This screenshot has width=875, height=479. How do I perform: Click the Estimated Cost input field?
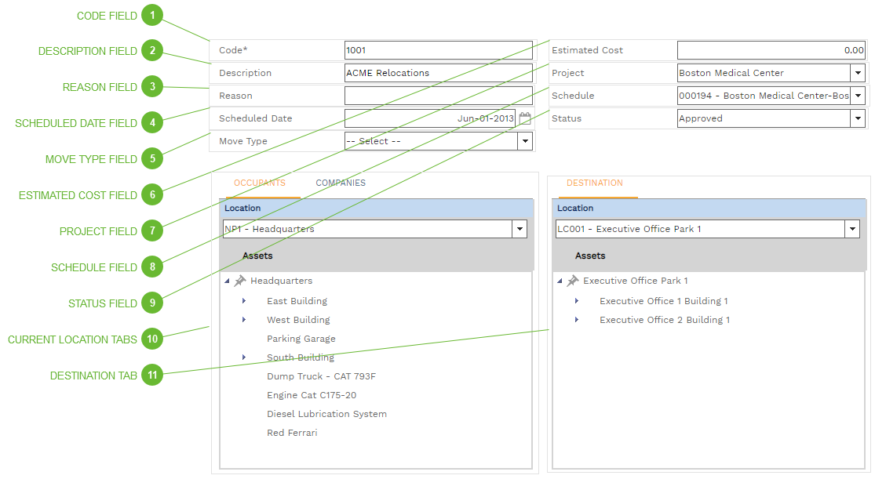pyautogui.click(x=771, y=50)
